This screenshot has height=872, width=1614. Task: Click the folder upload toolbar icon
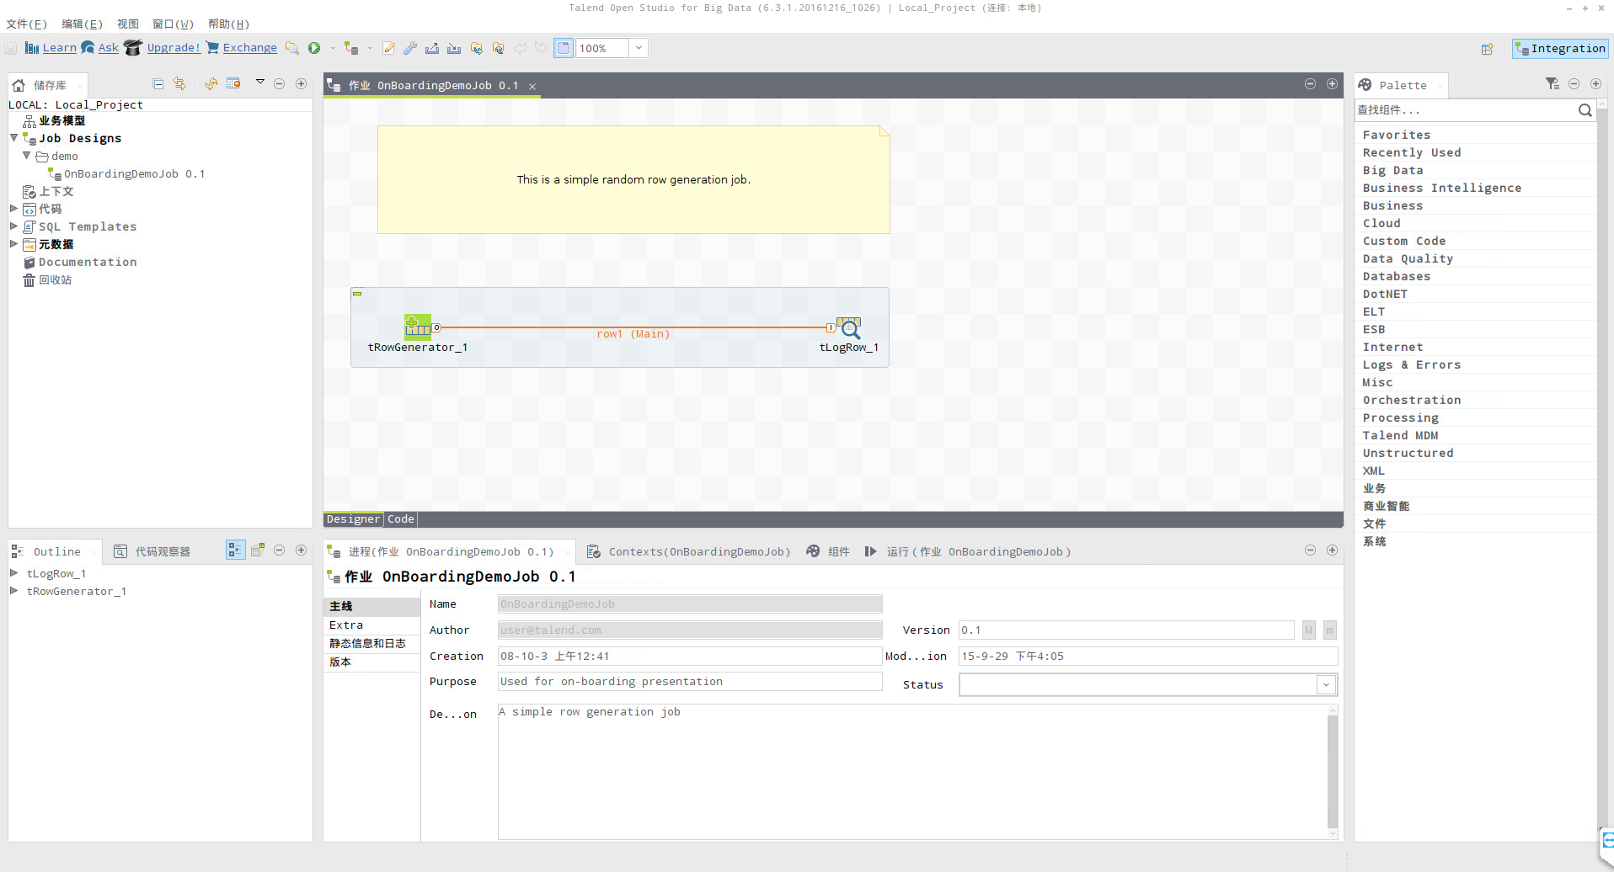498,48
